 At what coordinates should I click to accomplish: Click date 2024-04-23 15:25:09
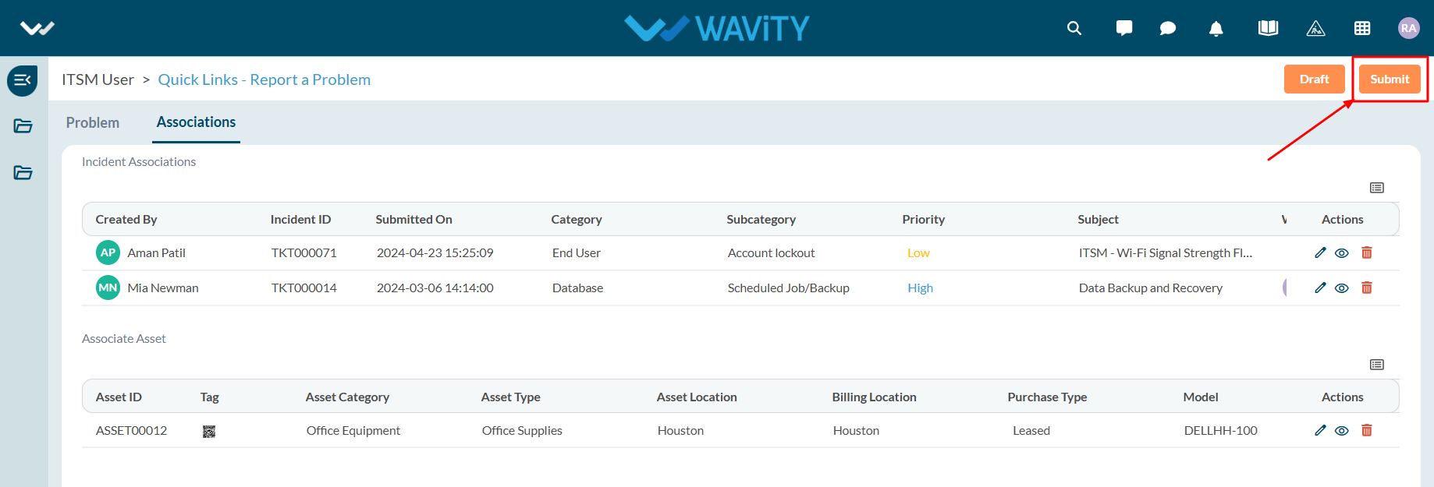(435, 253)
